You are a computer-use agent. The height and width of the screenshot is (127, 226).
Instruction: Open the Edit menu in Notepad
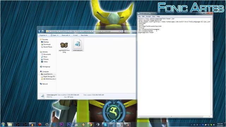[x=143, y=17]
